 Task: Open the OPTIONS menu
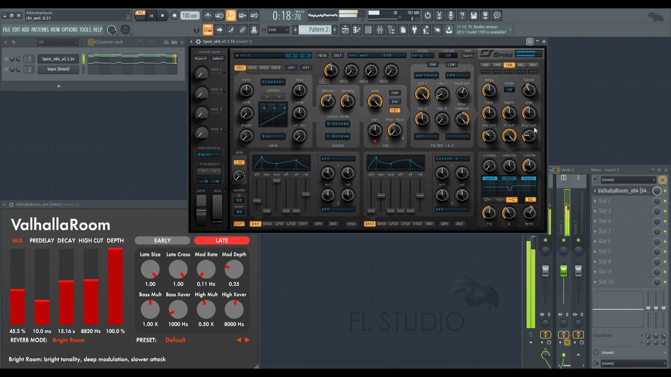click(x=70, y=30)
